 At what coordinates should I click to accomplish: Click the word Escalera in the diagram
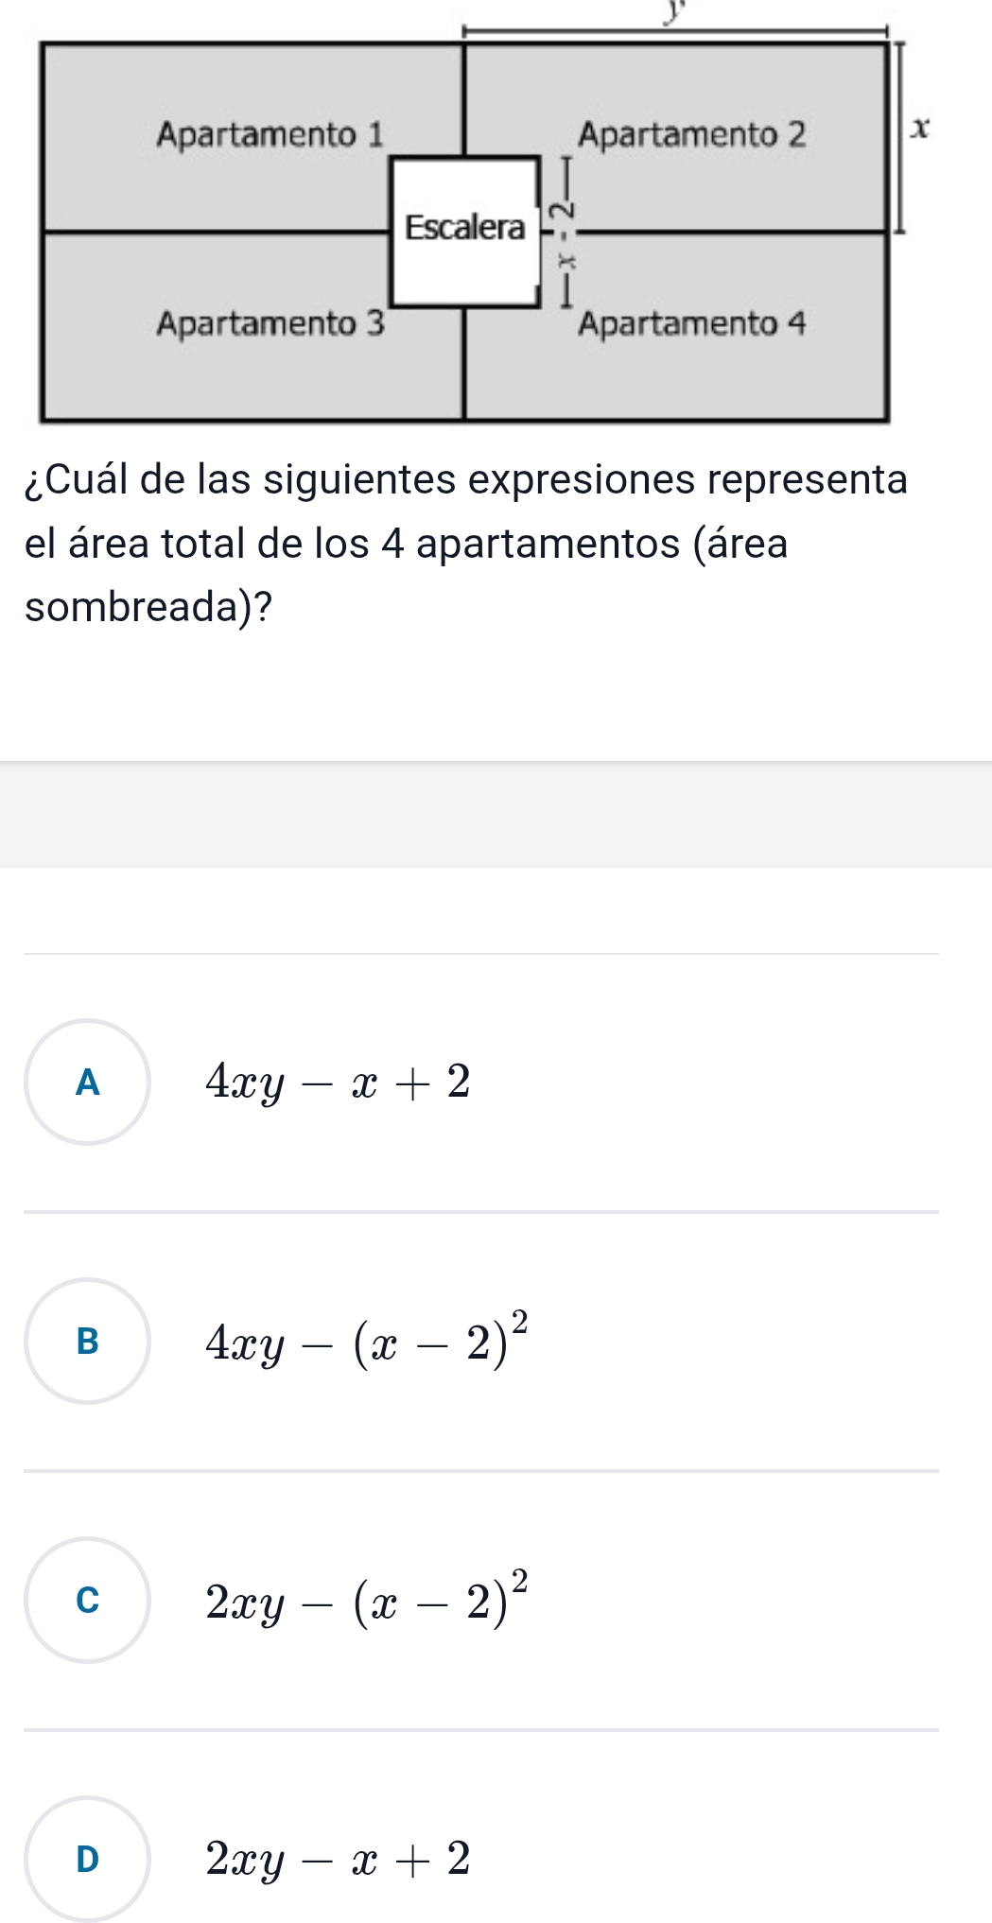point(464,228)
